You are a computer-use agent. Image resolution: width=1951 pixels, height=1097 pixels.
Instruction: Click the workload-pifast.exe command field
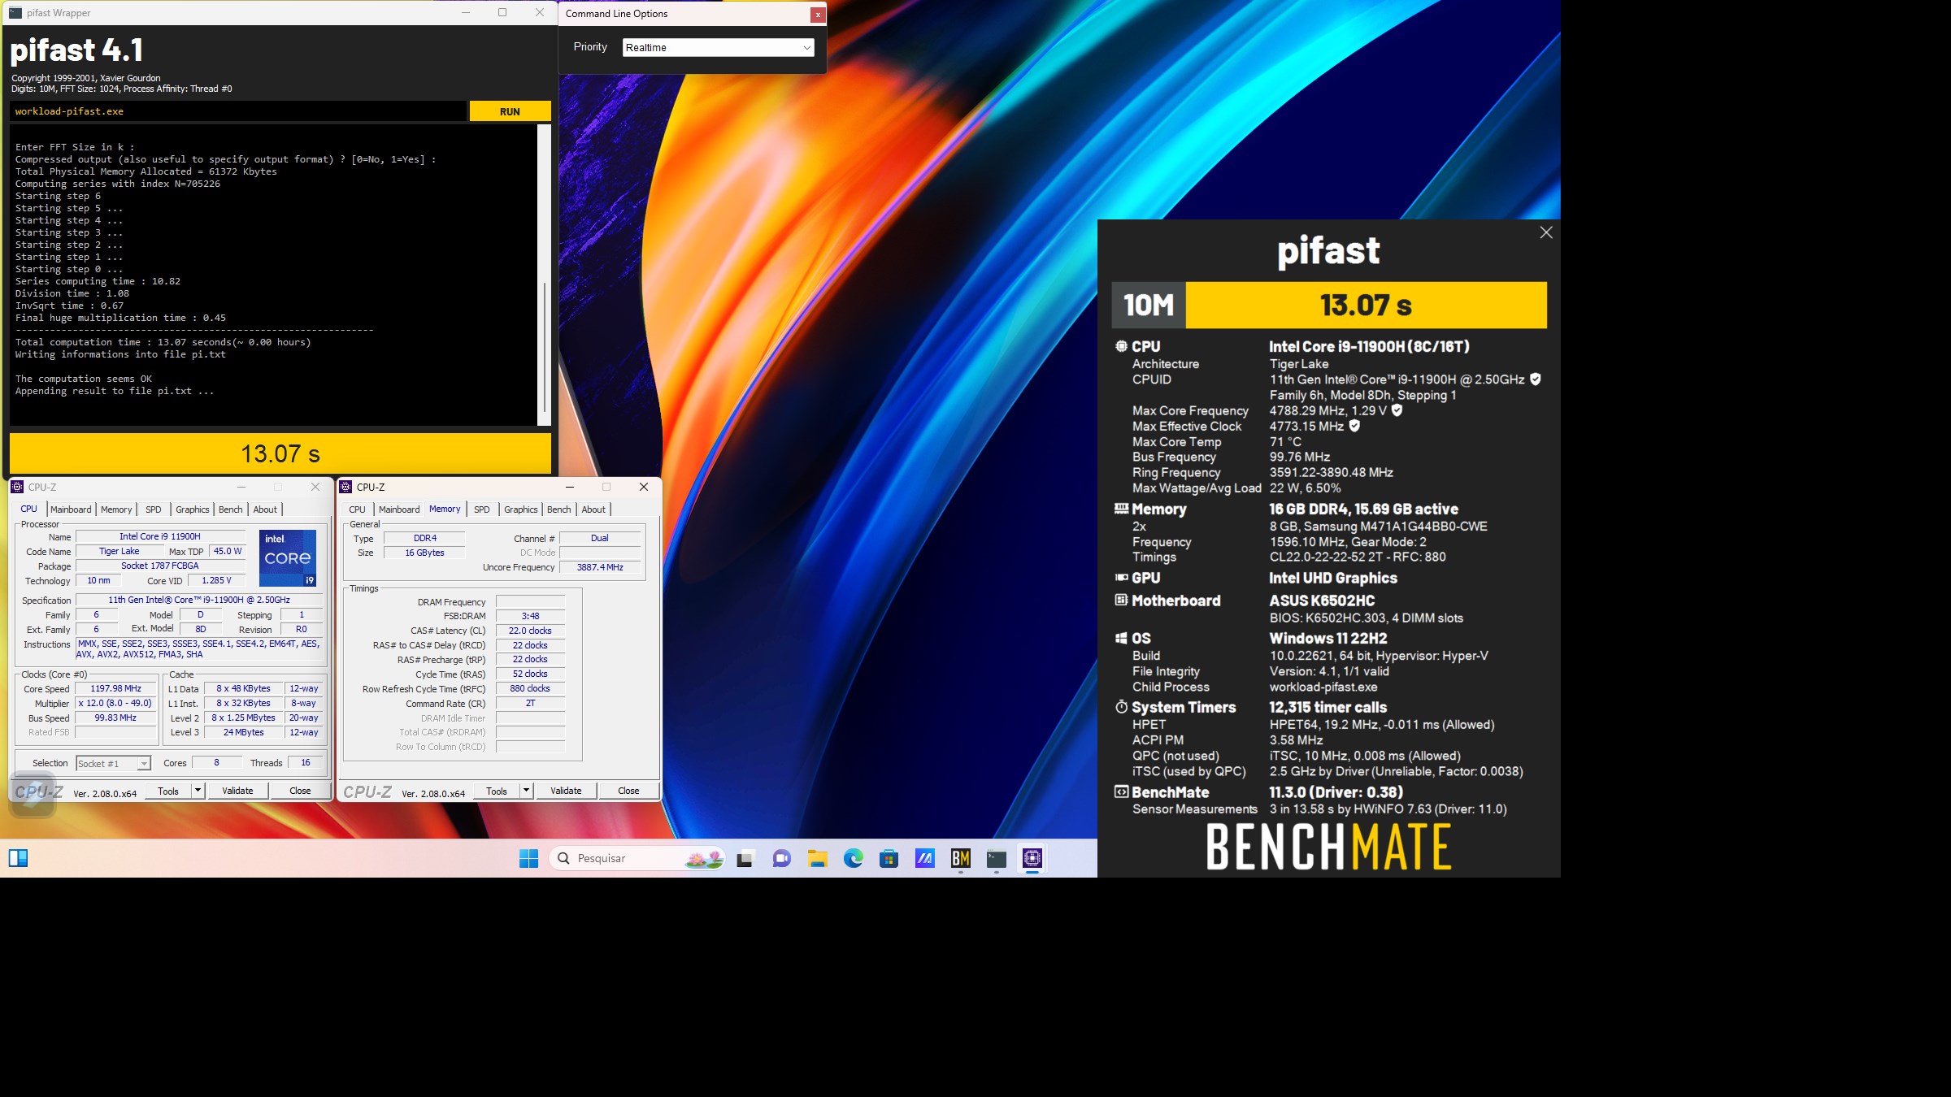coord(238,111)
